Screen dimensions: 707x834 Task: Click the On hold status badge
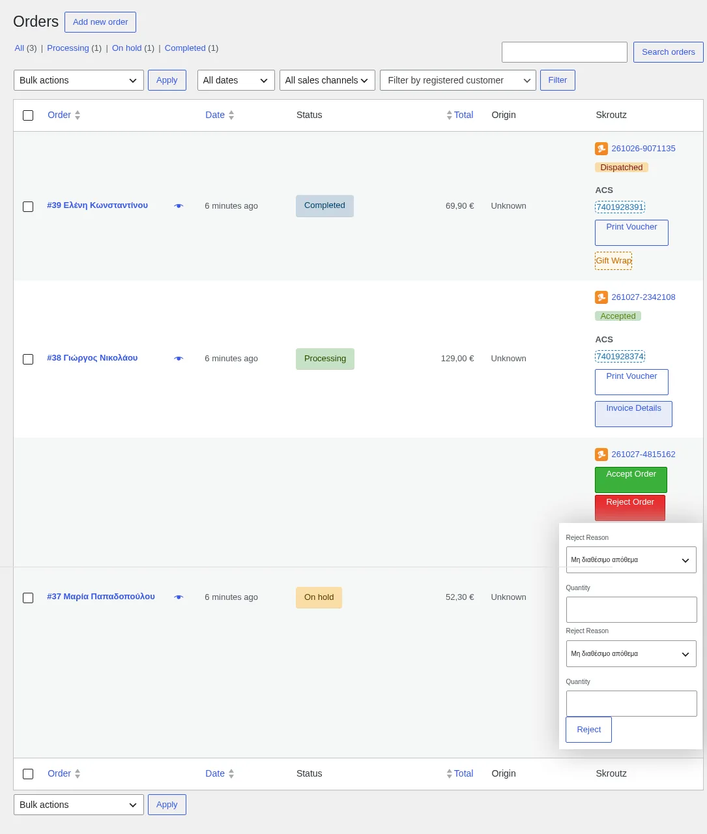coord(319,597)
